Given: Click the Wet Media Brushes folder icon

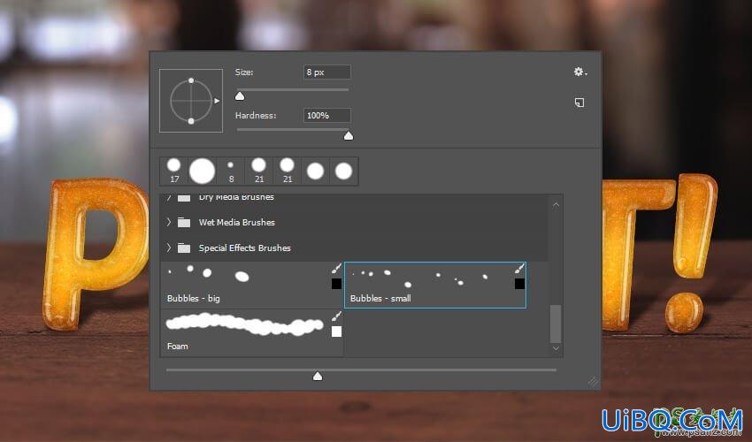Looking at the screenshot, I should coord(184,223).
